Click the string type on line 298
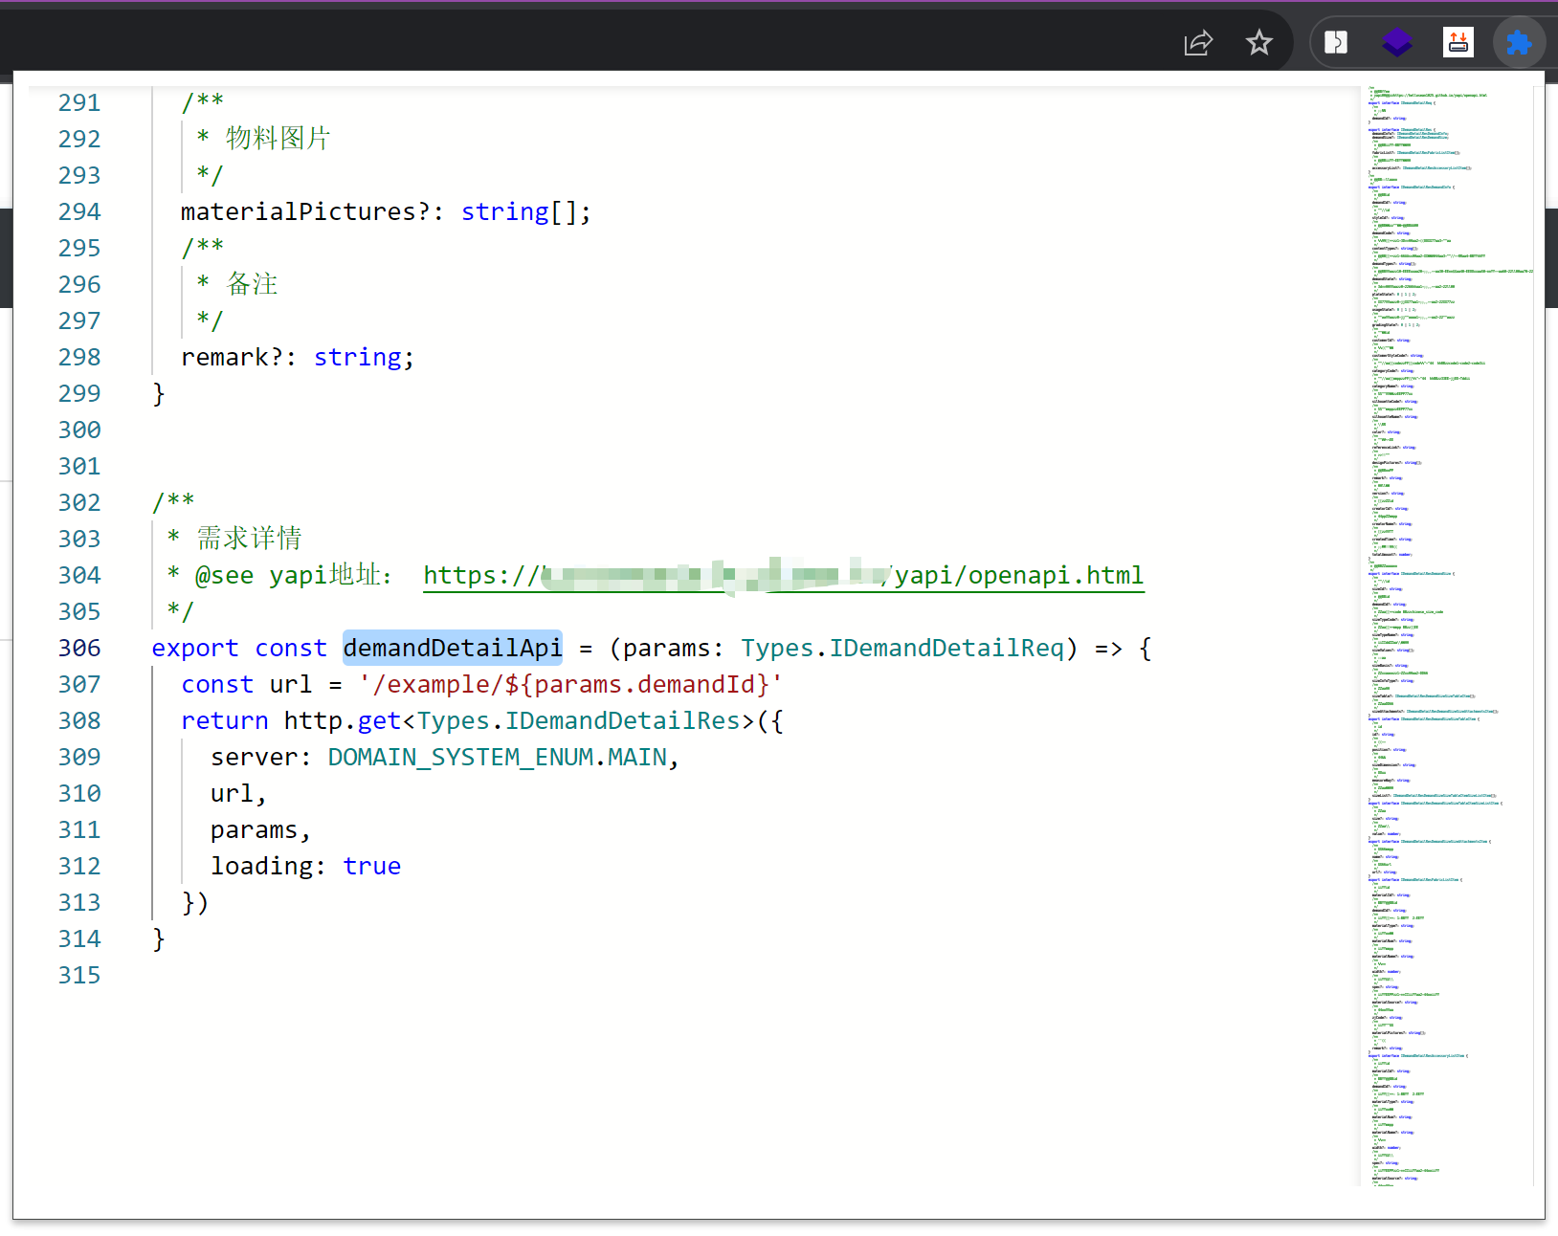Image resolution: width=1558 pixels, height=1236 pixels. tap(358, 357)
